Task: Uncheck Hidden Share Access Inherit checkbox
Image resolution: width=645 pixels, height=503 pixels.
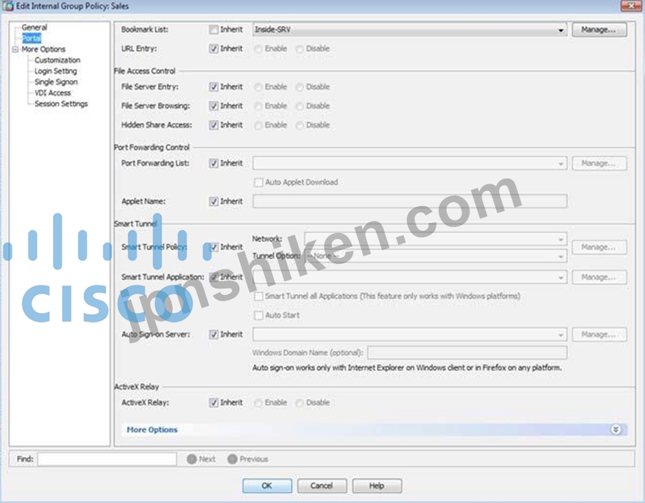Action: [214, 125]
